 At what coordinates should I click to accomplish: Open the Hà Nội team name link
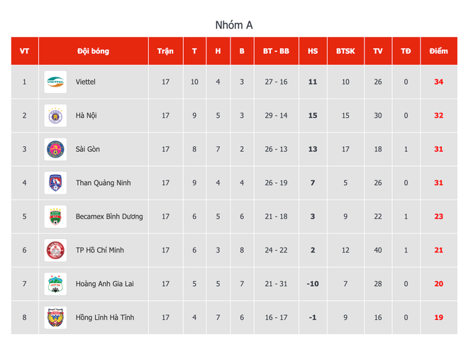pos(86,116)
